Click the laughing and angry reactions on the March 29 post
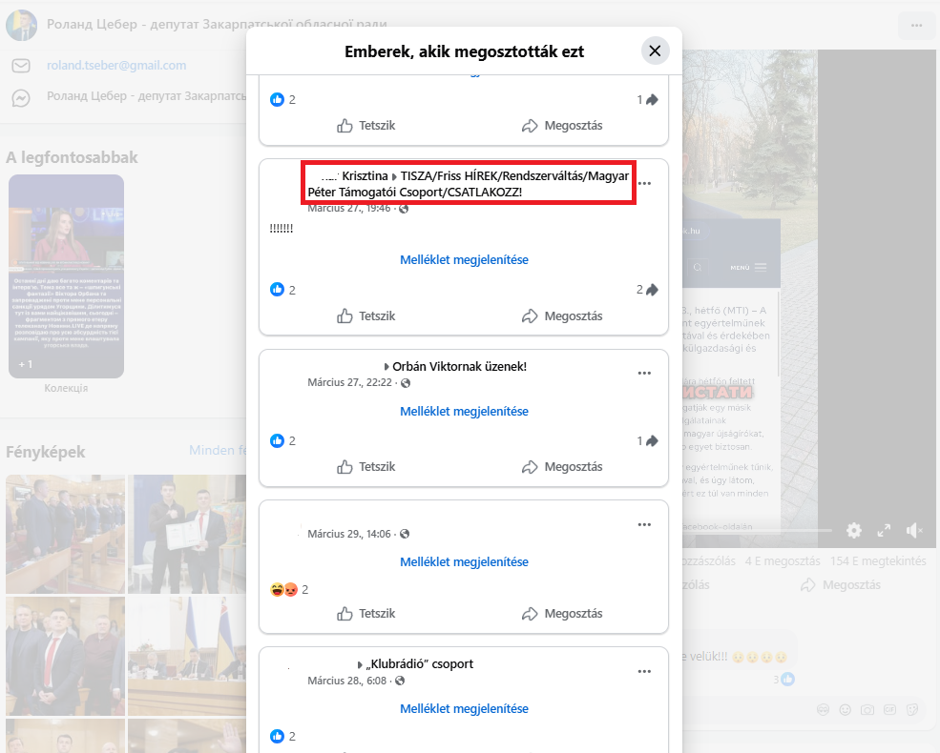The width and height of the screenshot is (940, 753). (x=284, y=590)
